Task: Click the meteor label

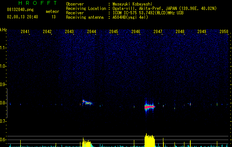Action: click(52, 11)
